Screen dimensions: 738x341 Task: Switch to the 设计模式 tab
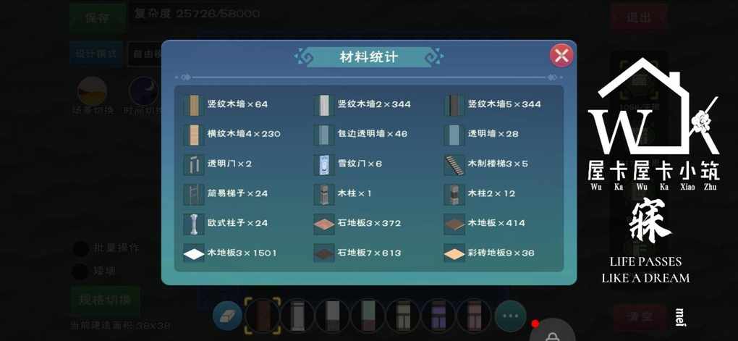96,54
